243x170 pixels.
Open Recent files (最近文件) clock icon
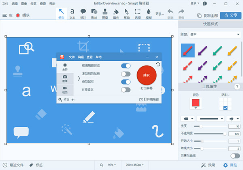click(x=5, y=165)
